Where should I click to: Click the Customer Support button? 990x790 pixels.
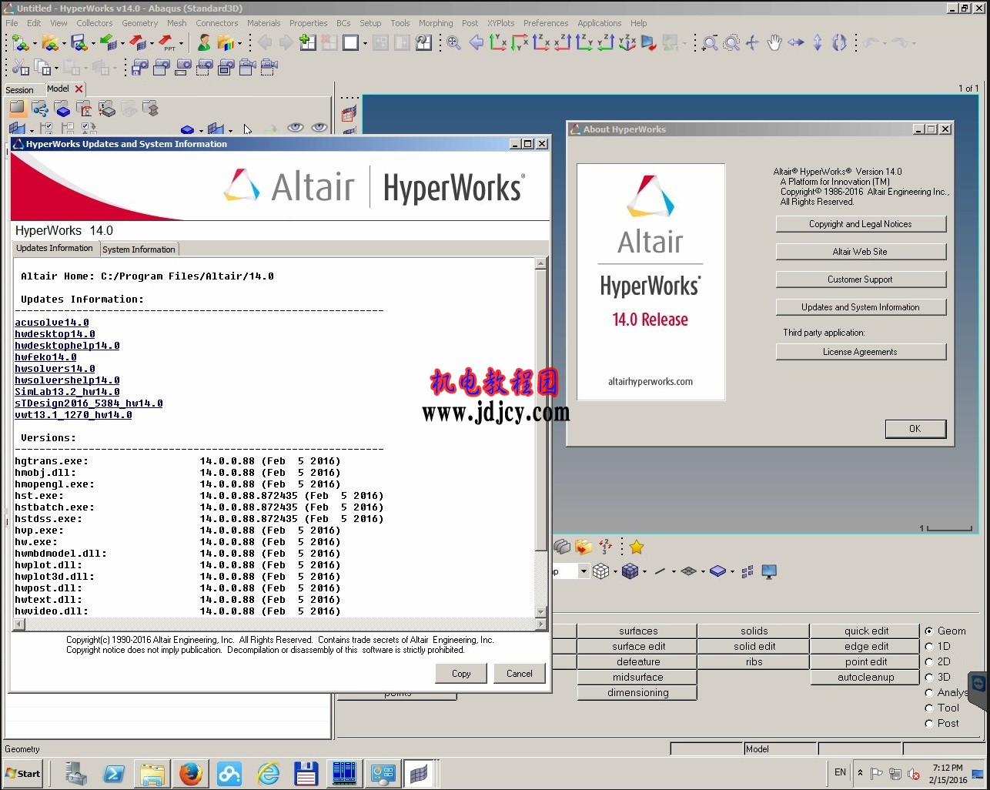[x=861, y=280]
